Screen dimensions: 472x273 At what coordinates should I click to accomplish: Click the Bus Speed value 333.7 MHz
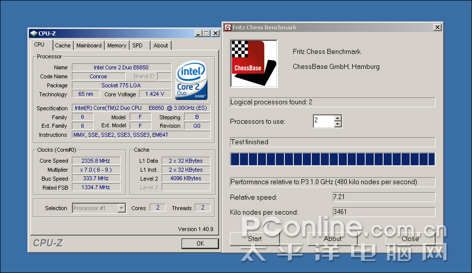click(96, 178)
